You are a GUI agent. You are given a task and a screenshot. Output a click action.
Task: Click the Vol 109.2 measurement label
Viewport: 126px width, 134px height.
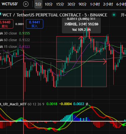81,30
